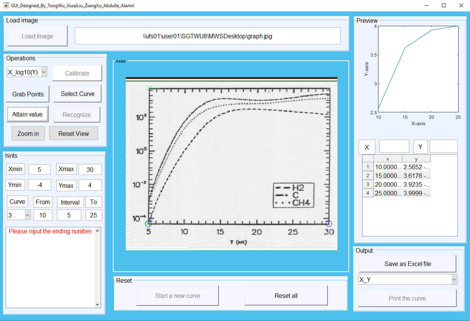Activate Grab Points mode
Screen dimensions: 470x321
pyautogui.click(x=27, y=94)
